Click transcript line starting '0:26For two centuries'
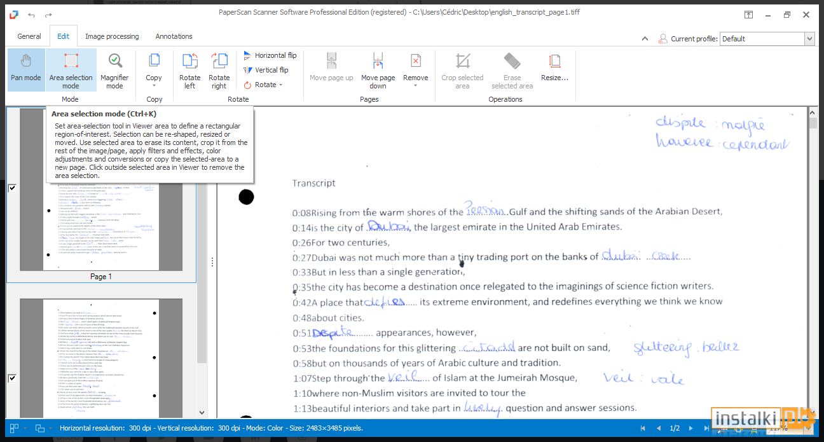This screenshot has width=824, height=442. [341, 242]
